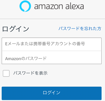Image resolution: width=105 pixels, height=101 pixels.
Task: Click the center of the Alexa ring
Action: pyautogui.click(x=25, y=6)
